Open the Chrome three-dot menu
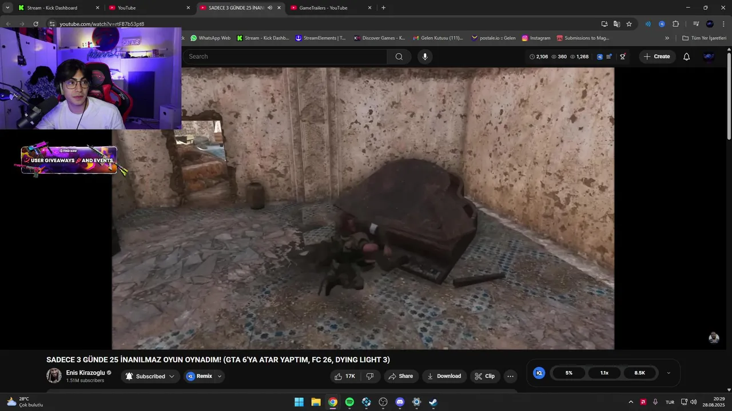The width and height of the screenshot is (732, 411). 723,24
